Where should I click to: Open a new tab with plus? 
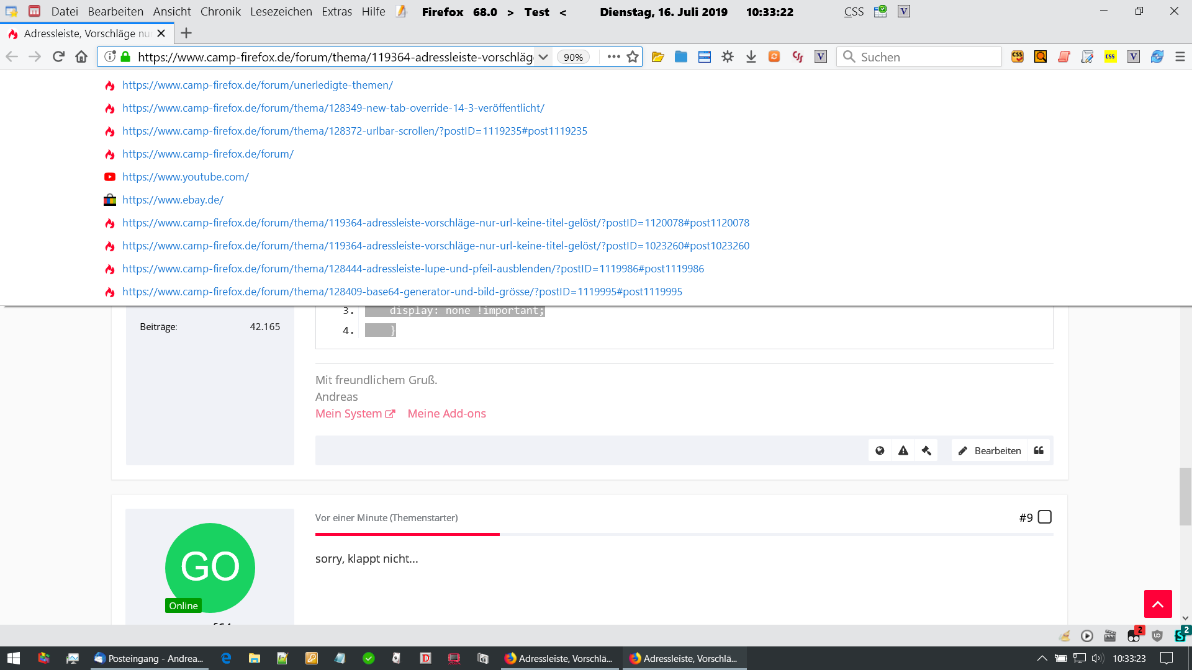click(x=186, y=33)
